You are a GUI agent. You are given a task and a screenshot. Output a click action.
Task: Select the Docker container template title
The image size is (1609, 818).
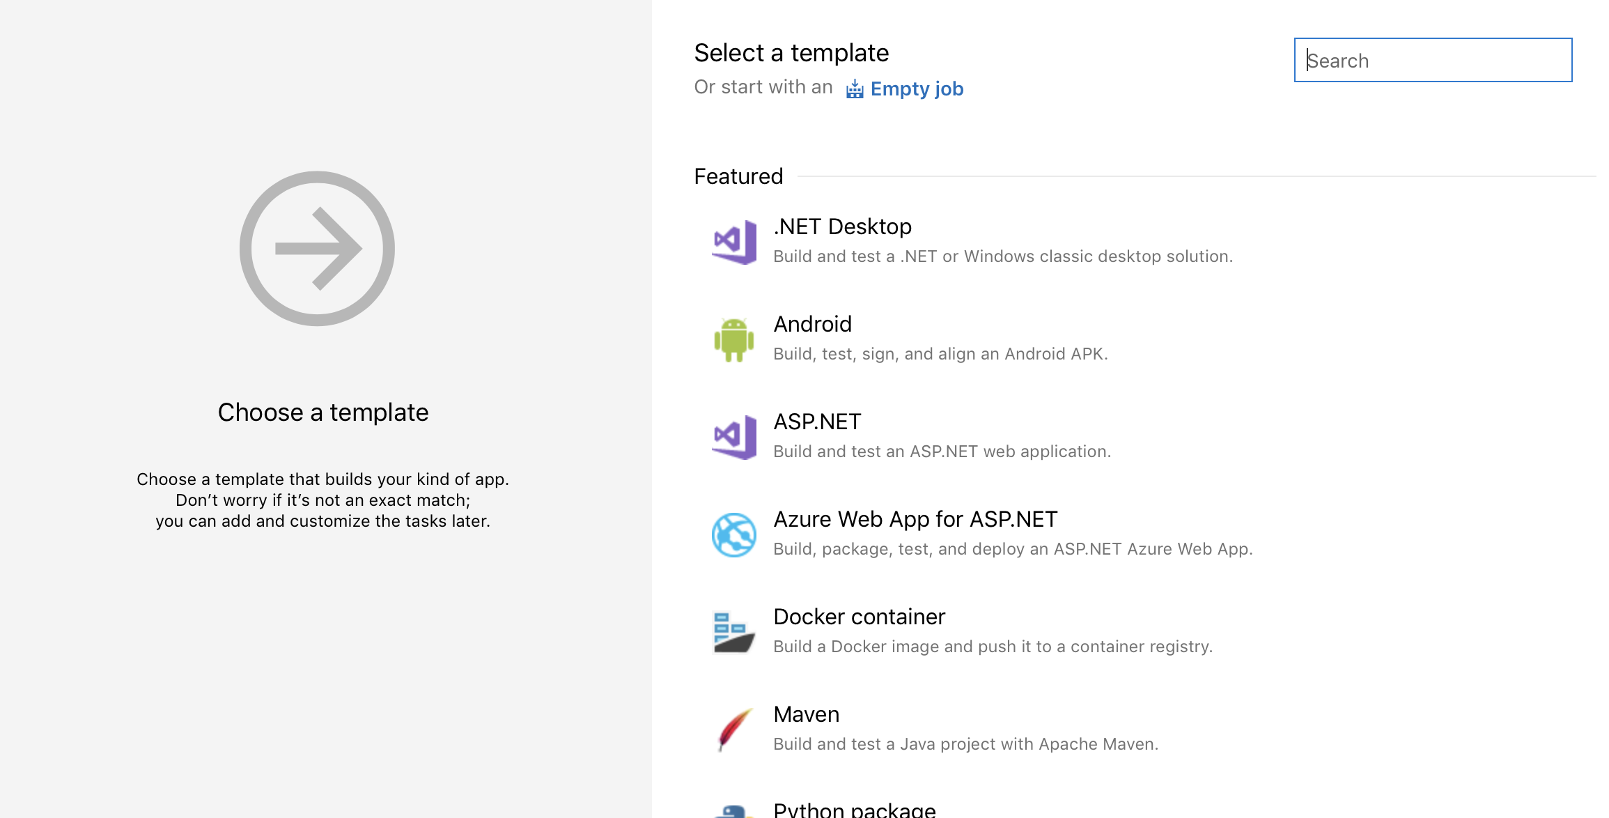pos(859,617)
